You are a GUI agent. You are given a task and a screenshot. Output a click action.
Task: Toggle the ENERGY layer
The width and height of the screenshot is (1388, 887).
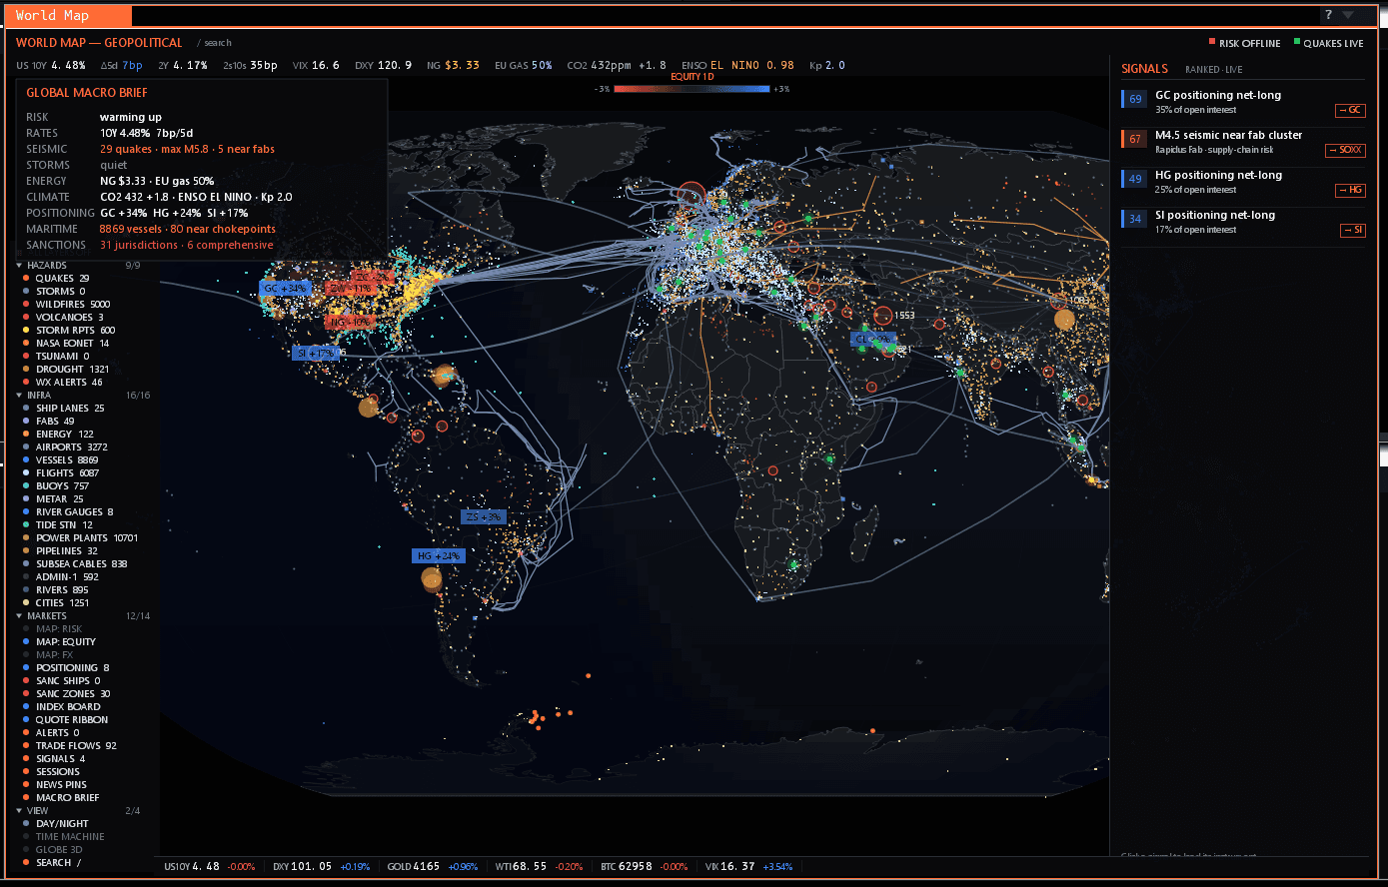[x=57, y=434]
